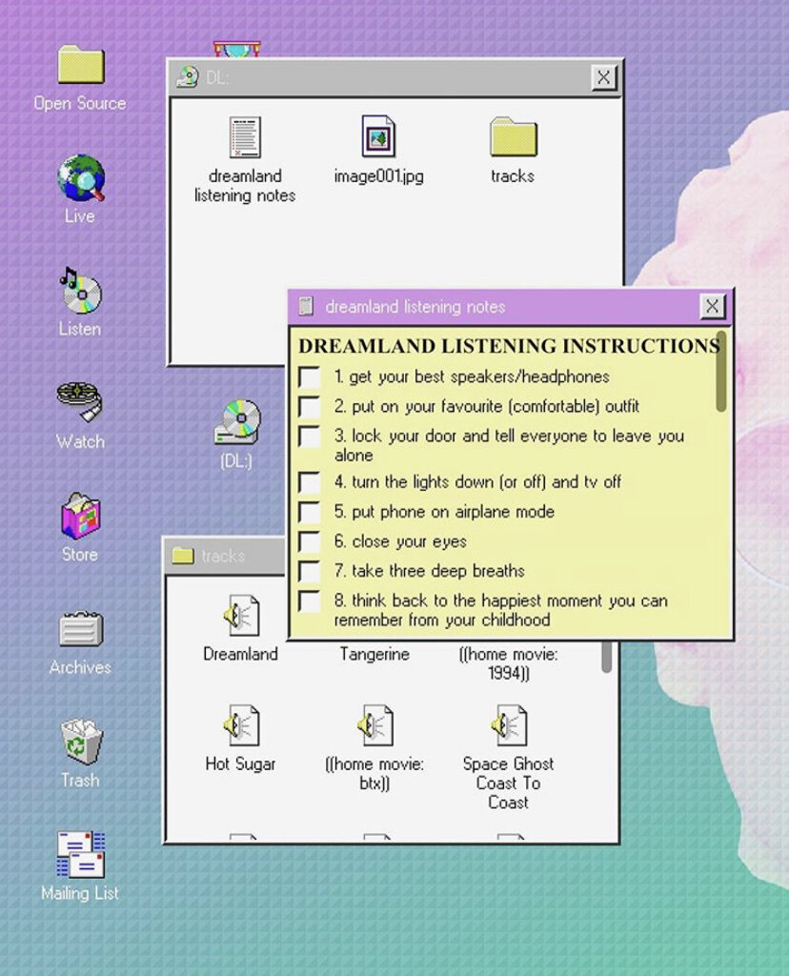Select ((home movie: btx)) audio file icon
This screenshot has width=789, height=976.
[375, 725]
